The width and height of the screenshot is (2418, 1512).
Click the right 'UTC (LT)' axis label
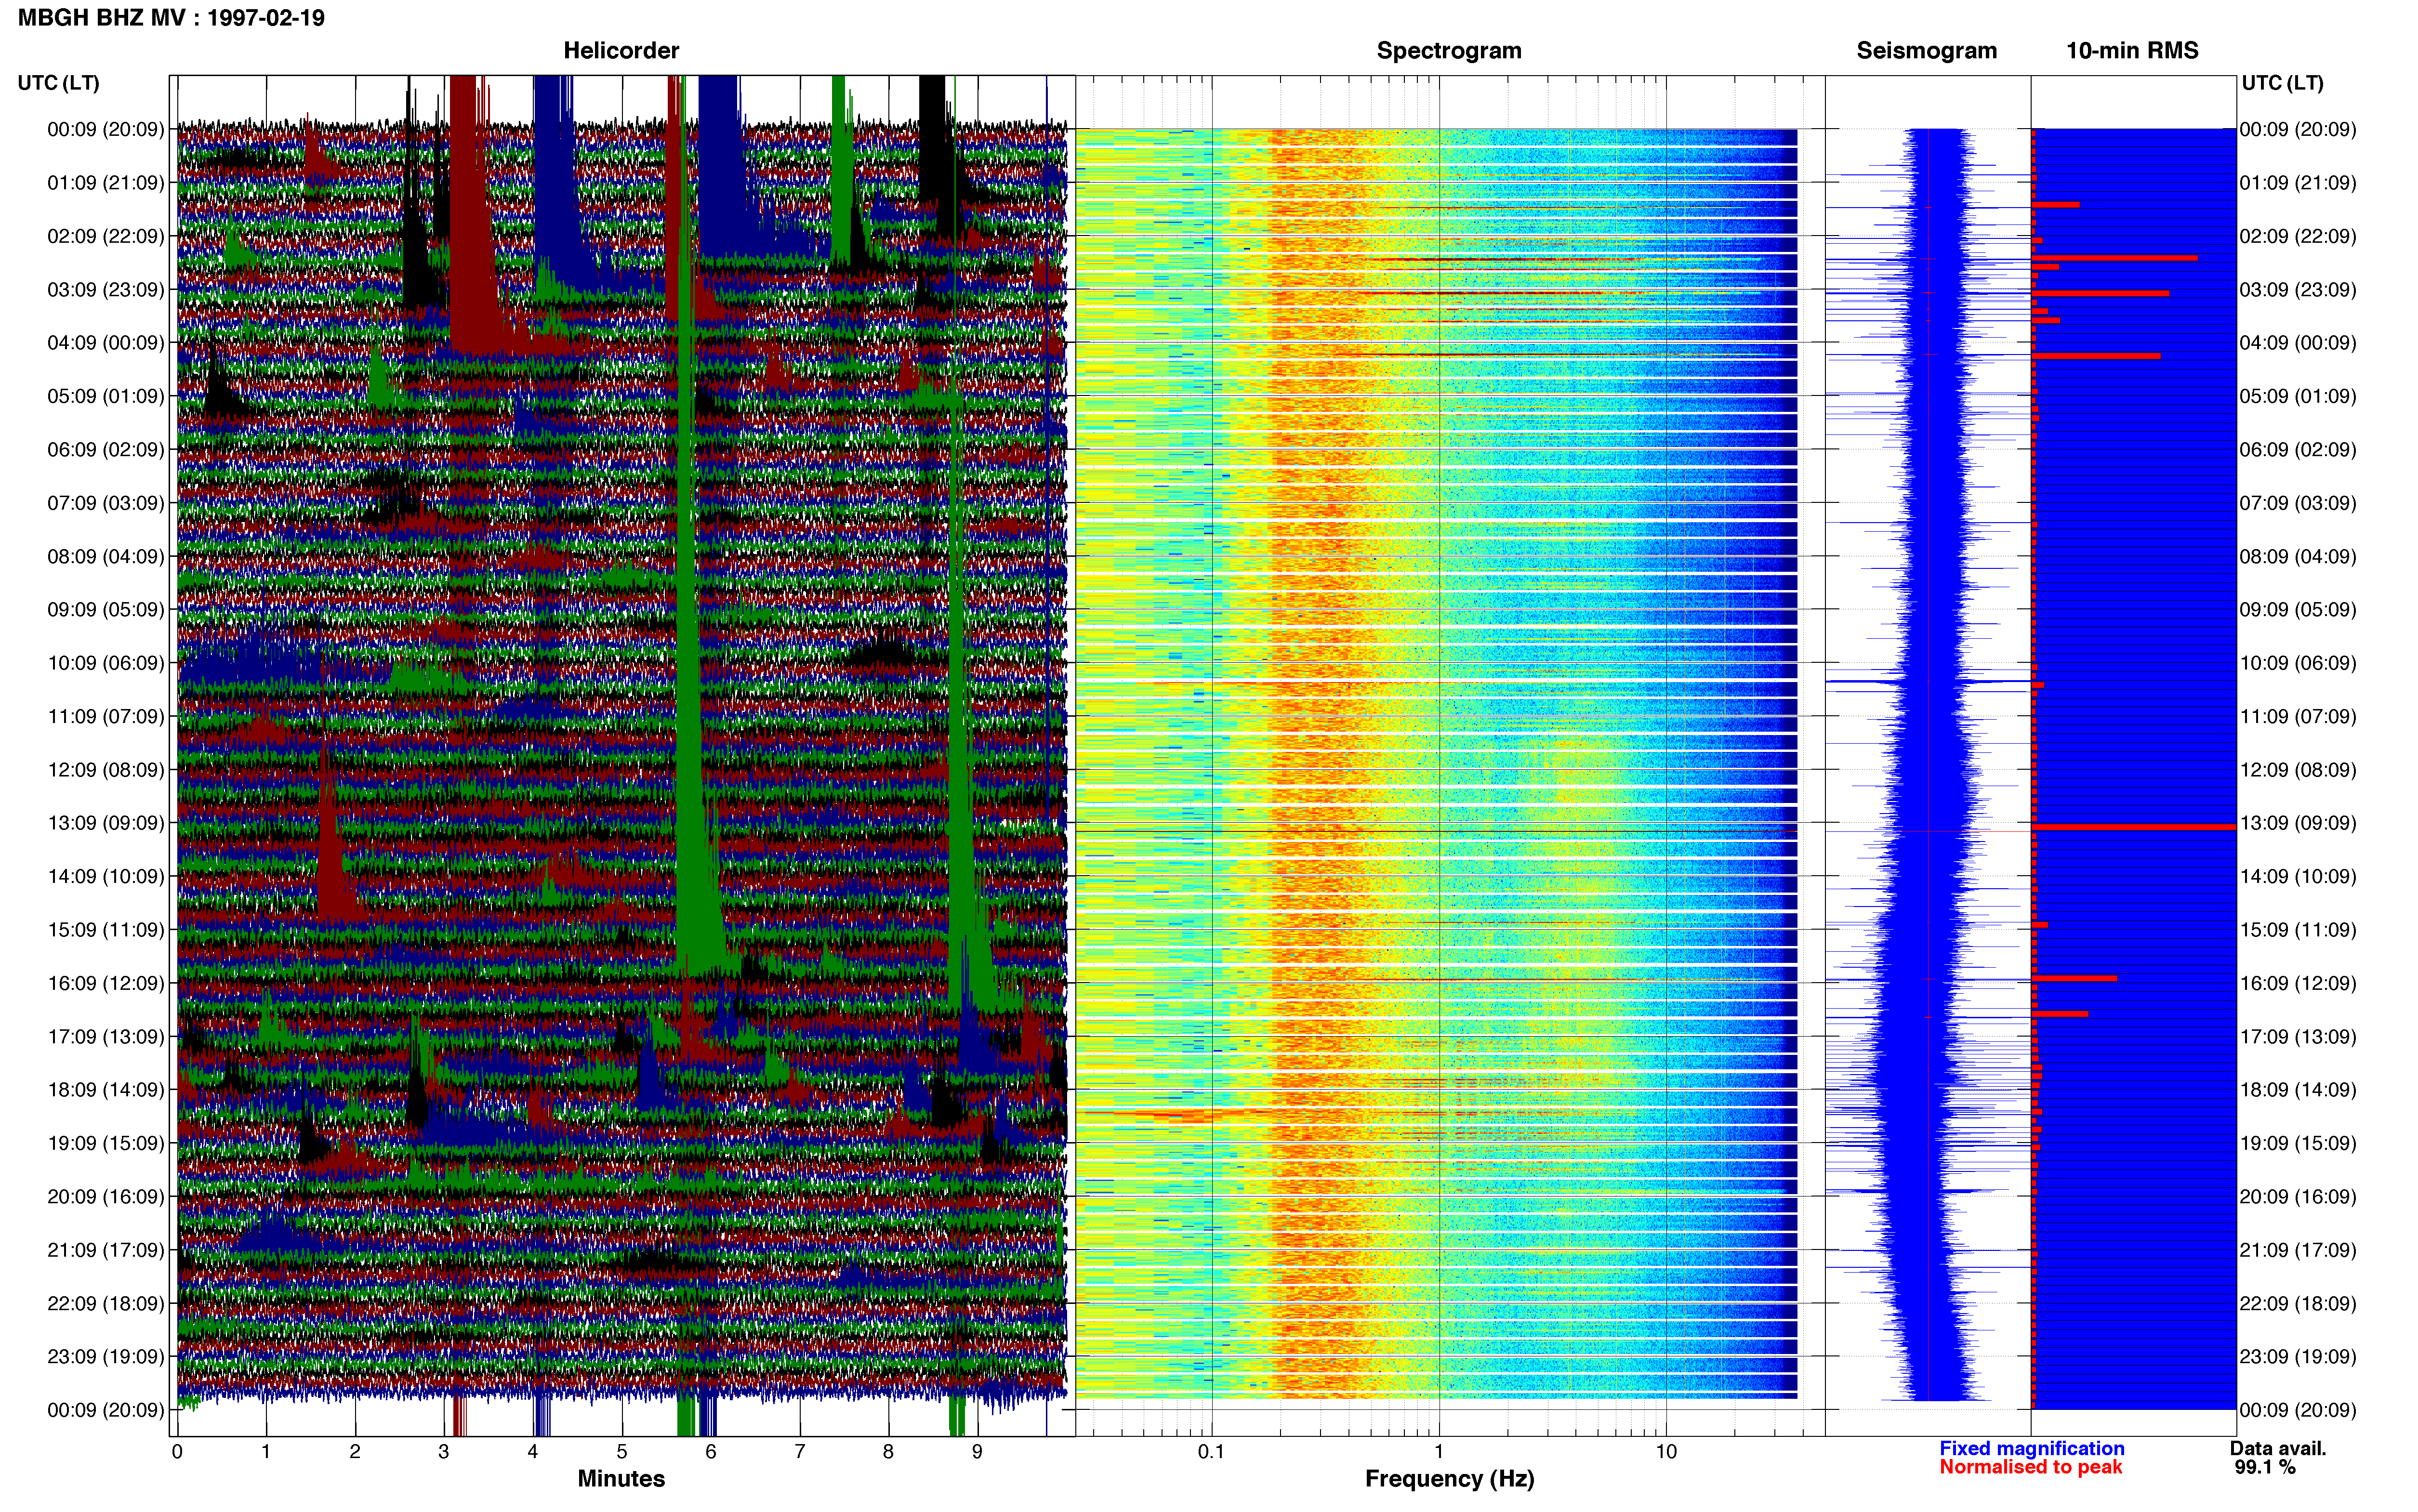click(x=2282, y=83)
